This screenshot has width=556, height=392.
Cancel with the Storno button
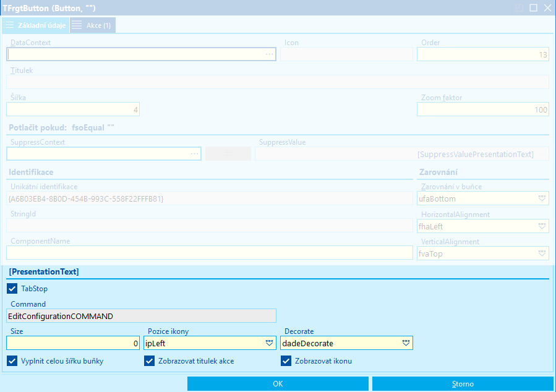tap(463, 384)
